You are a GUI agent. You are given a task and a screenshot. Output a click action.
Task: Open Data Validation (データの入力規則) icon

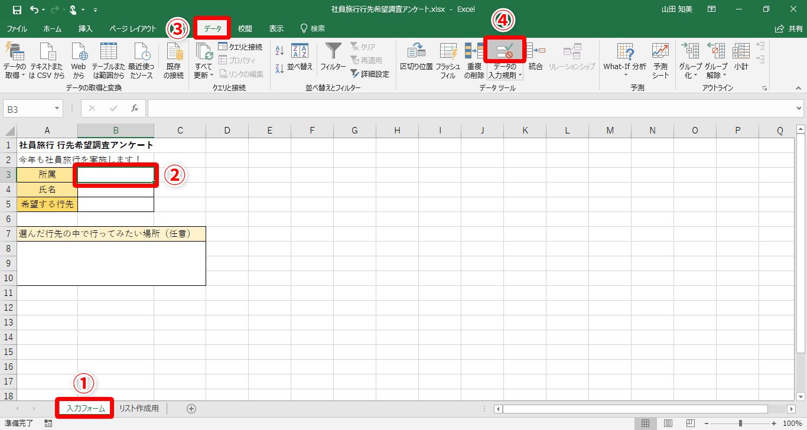(x=505, y=51)
